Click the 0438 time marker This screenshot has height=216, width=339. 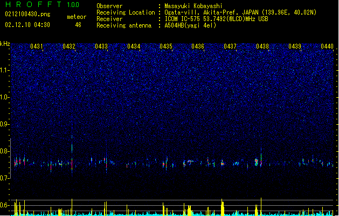click(x=262, y=46)
